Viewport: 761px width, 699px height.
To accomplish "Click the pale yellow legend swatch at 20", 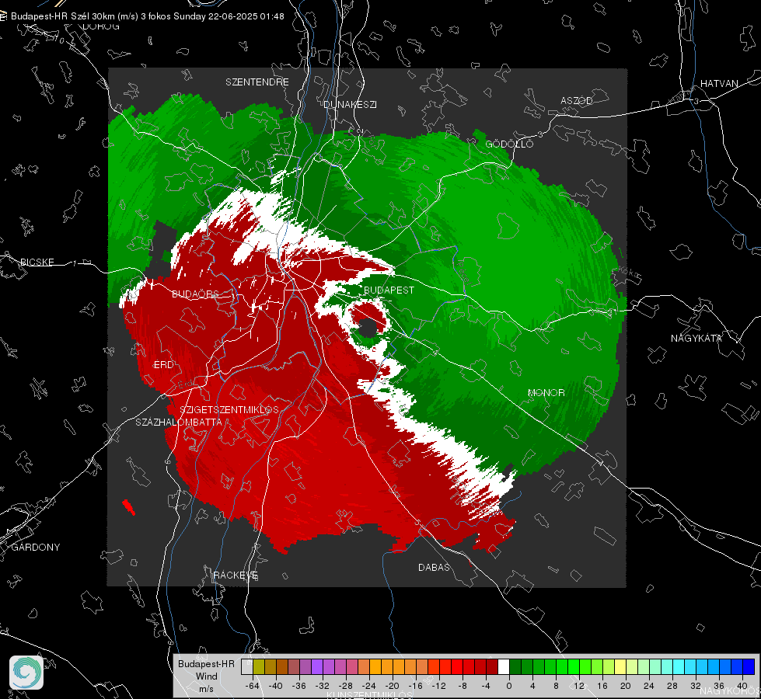I will click(620, 667).
